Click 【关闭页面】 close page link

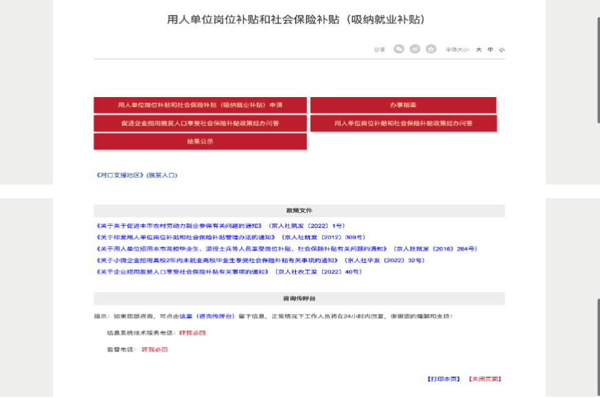[484, 379]
